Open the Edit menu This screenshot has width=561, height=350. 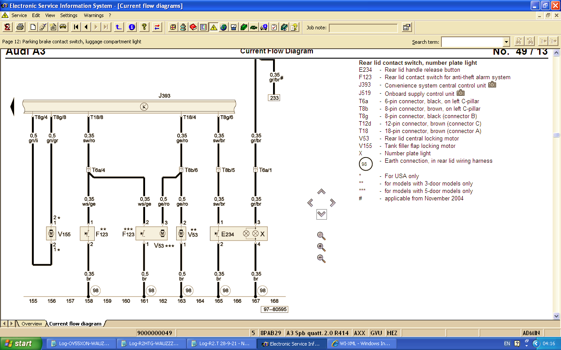(36, 15)
